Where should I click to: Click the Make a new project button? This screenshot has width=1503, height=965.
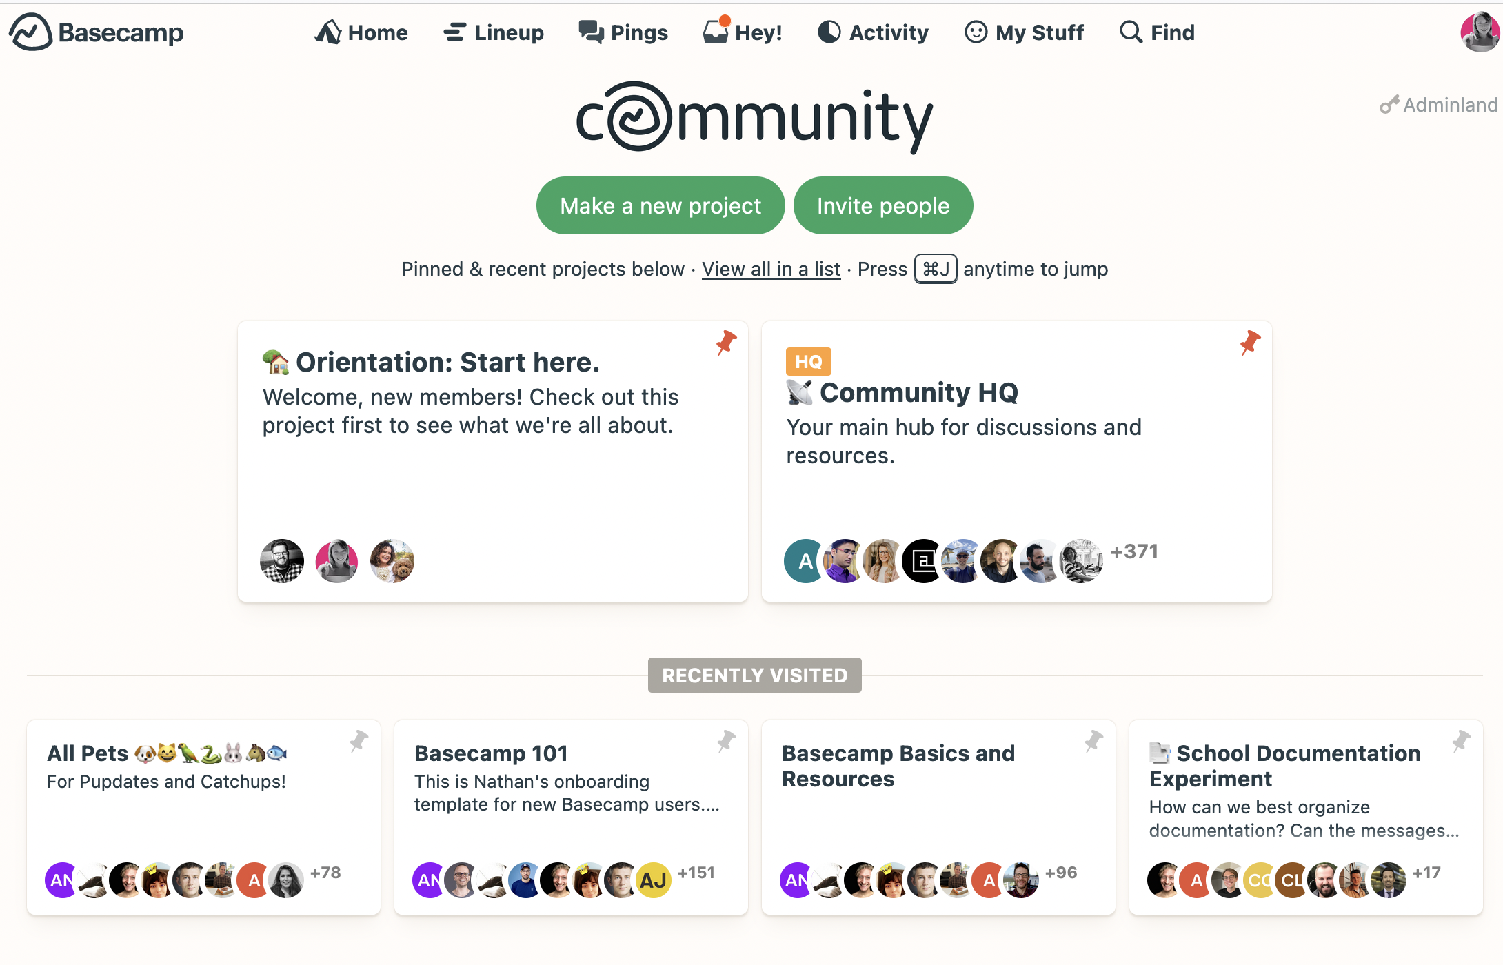pos(660,205)
